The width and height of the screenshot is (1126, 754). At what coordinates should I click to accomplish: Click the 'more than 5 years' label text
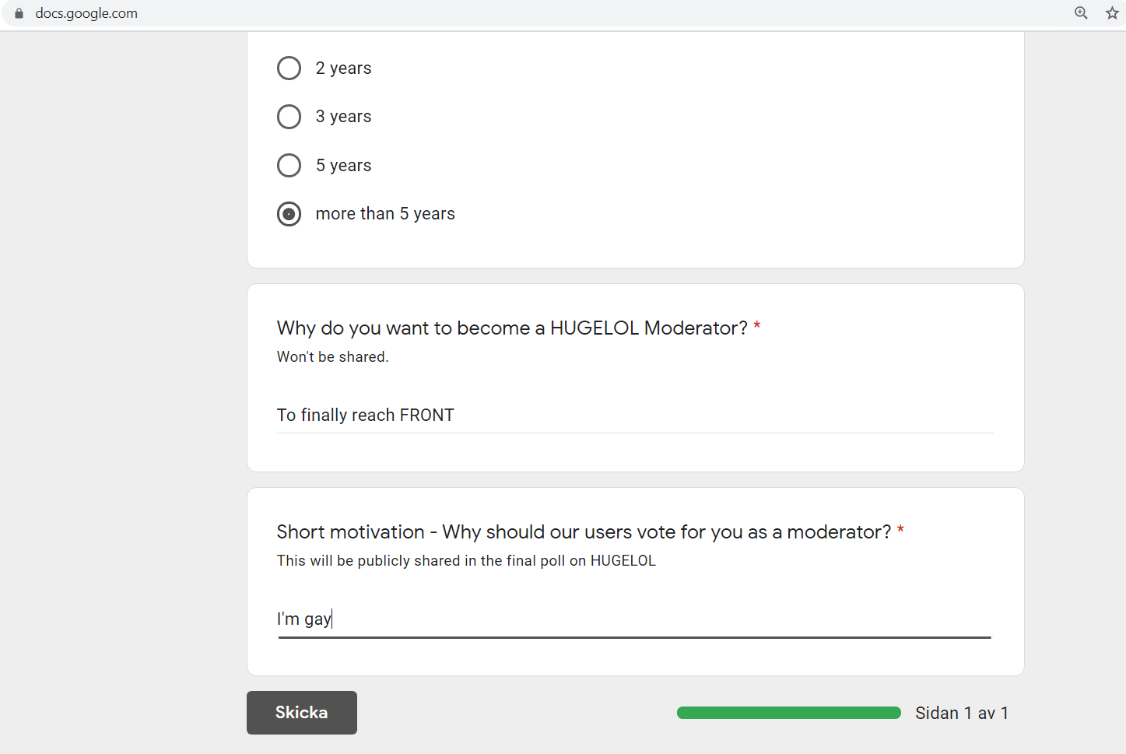click(385, 214)
